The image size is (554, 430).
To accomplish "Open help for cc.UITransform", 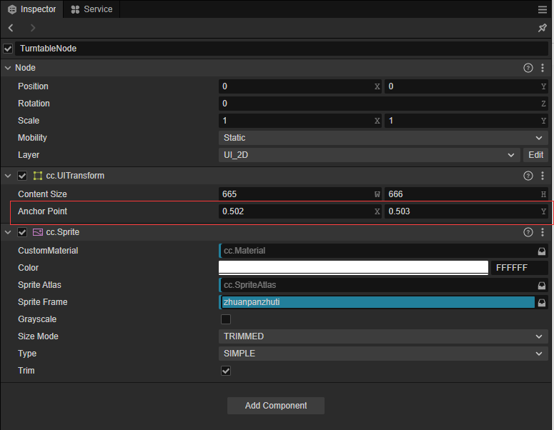I will coord(528,176).
